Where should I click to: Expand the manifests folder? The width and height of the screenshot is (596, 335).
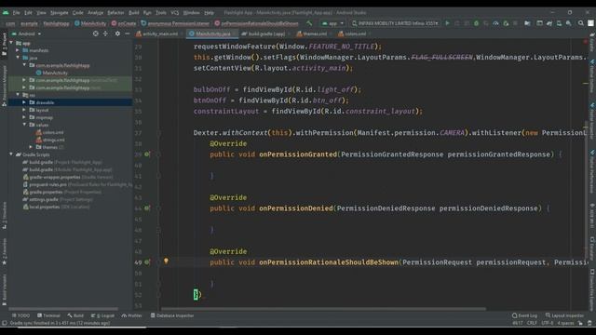(x=18, y=50)
